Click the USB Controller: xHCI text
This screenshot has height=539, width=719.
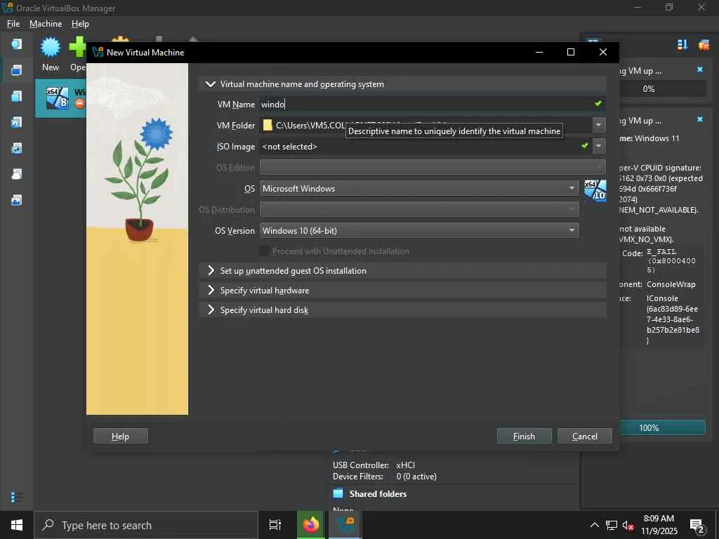pos(374,465)
